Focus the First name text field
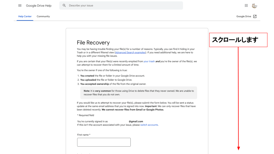Image resolution: width=274 pixels, height=154 pixels. pyautogui.click(x=104, y=142)
